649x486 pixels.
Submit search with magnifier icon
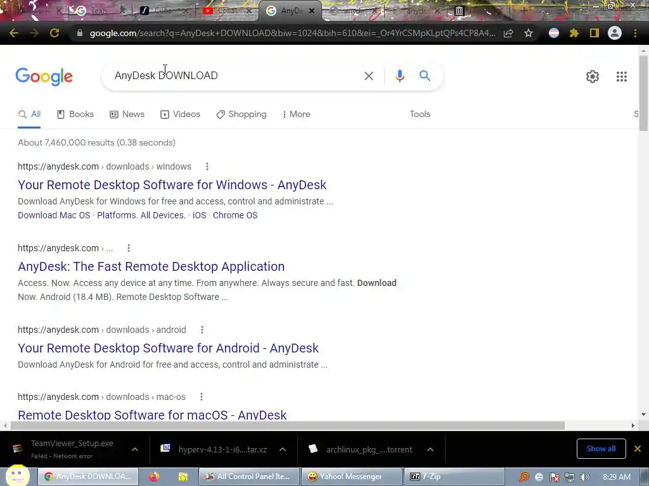[425, 76]
